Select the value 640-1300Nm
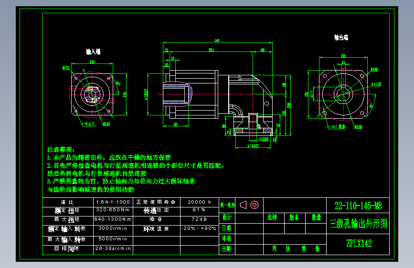The height and width of the screenshot is (268, 414). [113, 219]
